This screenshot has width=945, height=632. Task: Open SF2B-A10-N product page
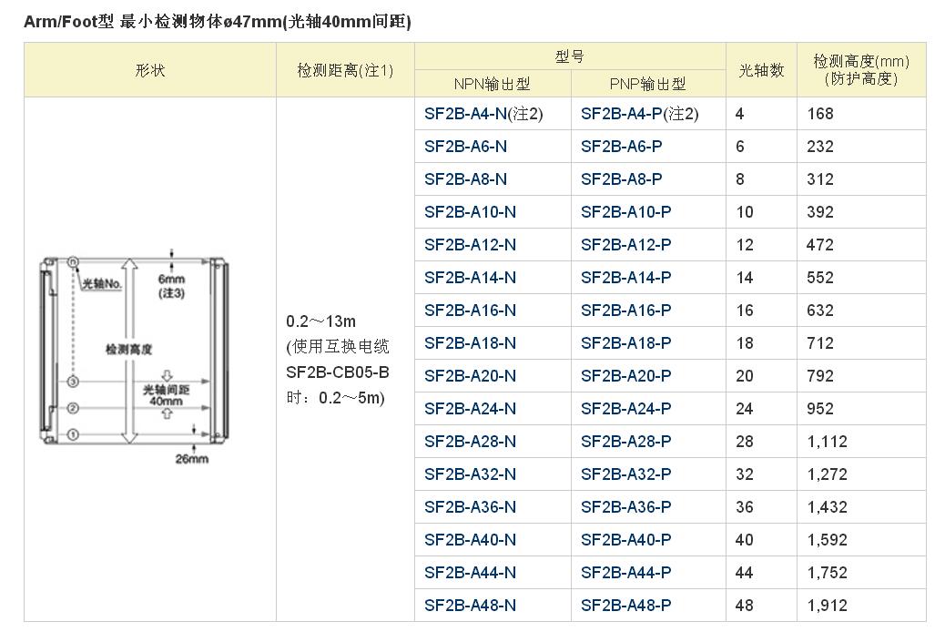point(470,212)
